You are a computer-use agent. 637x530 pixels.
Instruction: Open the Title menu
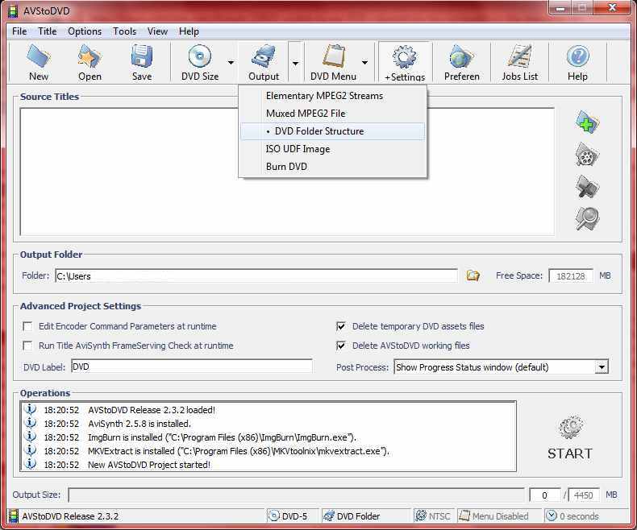[48, 31]
